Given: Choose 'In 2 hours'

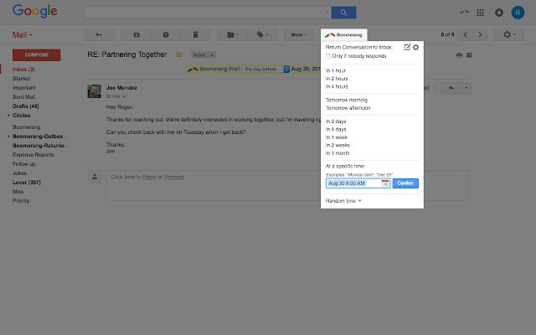Looking at the screenshot, I should coord(337,79).
